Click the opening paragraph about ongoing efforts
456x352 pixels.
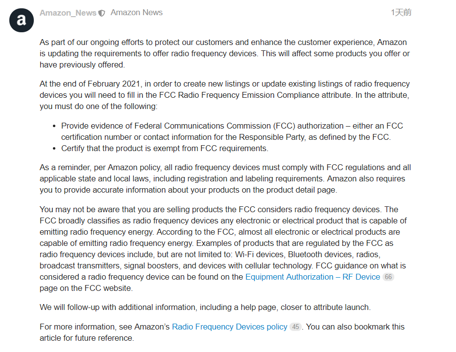pyautogui.click(x=224, y=53)
